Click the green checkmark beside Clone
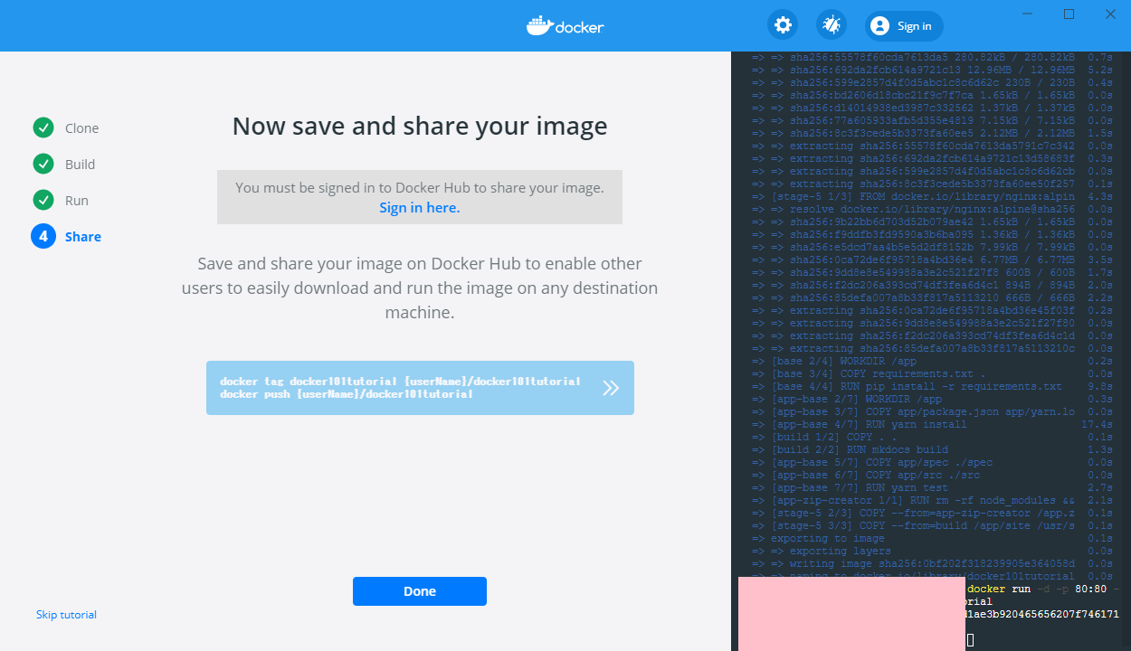 pyautogui.click(x=43, y=127)
